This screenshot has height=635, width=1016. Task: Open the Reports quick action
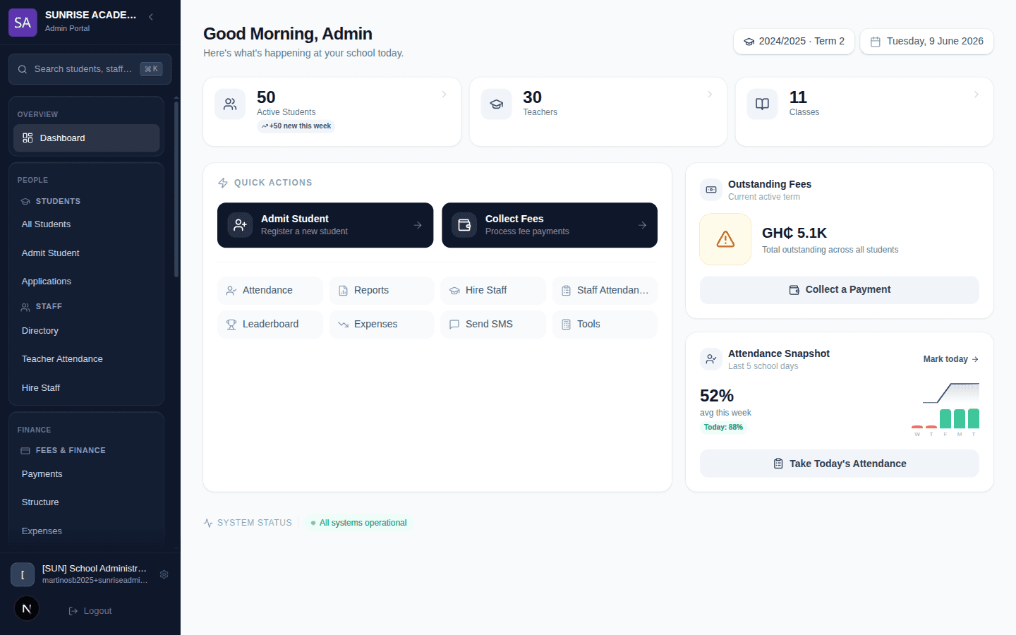pos(382,291)
